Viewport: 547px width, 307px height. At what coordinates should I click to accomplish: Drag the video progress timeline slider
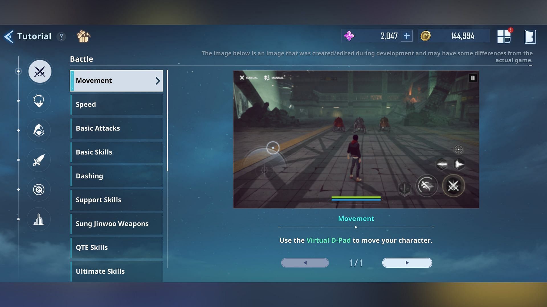coord(356,227)
